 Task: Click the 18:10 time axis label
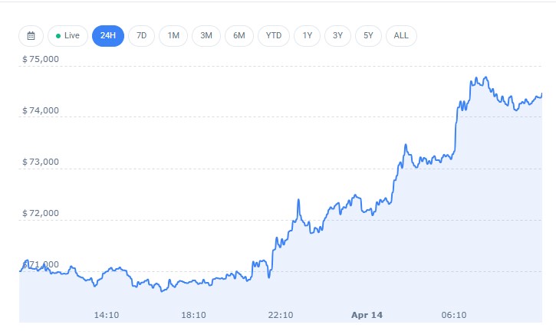[x=193, y=314]
